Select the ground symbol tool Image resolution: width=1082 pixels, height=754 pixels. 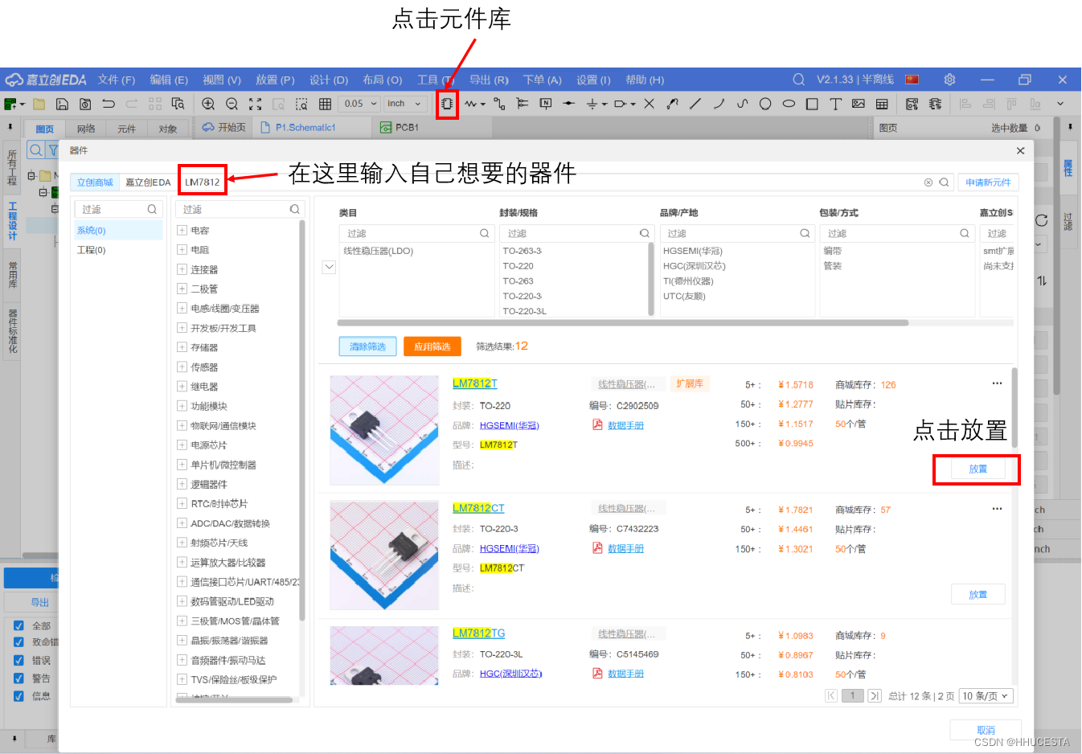[592, 104]
